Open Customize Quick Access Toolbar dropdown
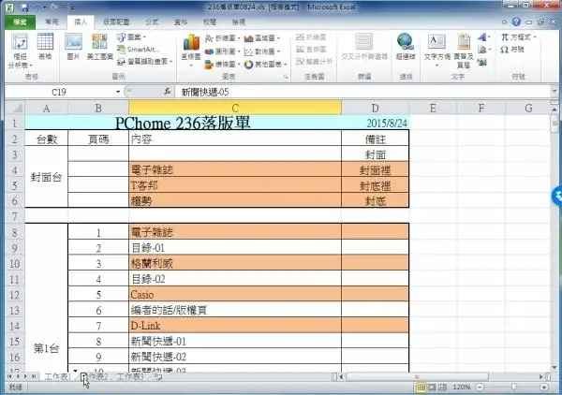 pyautogui.click(x=72, y=7)
